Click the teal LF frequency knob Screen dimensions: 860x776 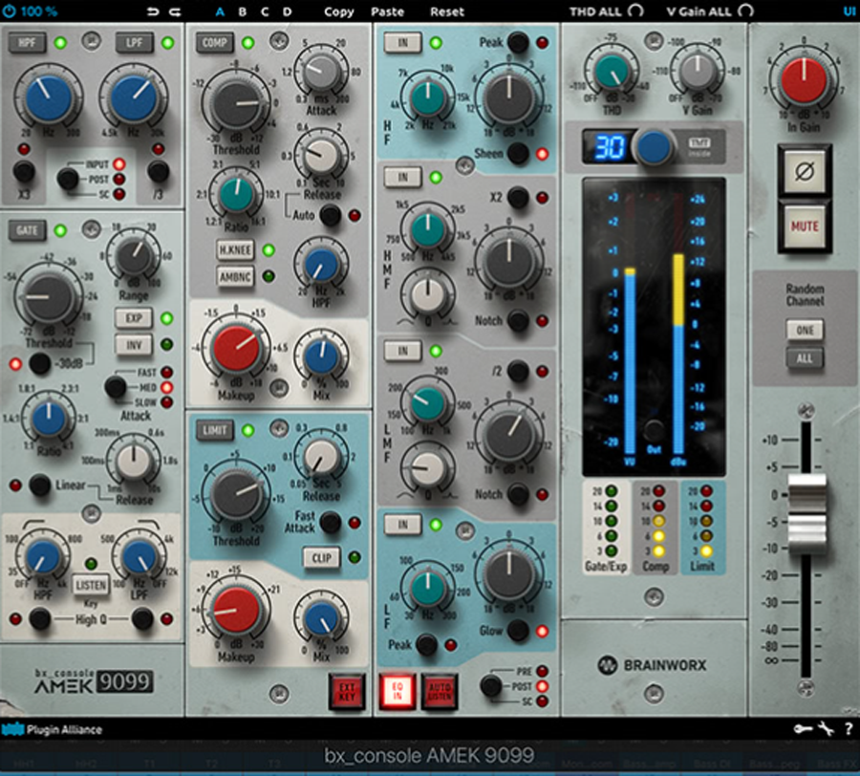428,588
